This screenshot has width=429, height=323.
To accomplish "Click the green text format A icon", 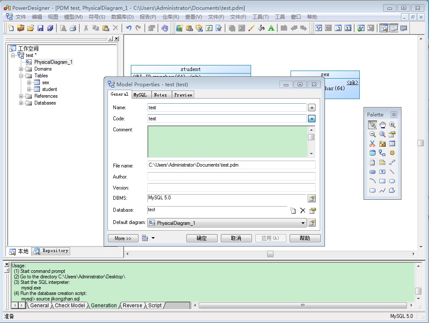I will [271, 28].
